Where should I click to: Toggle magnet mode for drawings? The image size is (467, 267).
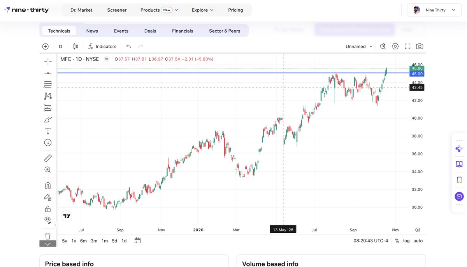coord(48,185)
